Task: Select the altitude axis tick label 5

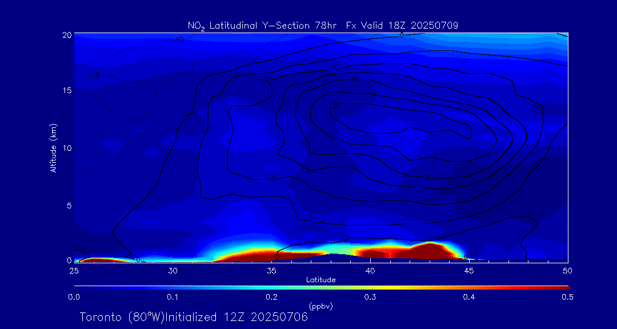Action: point(69,206)
